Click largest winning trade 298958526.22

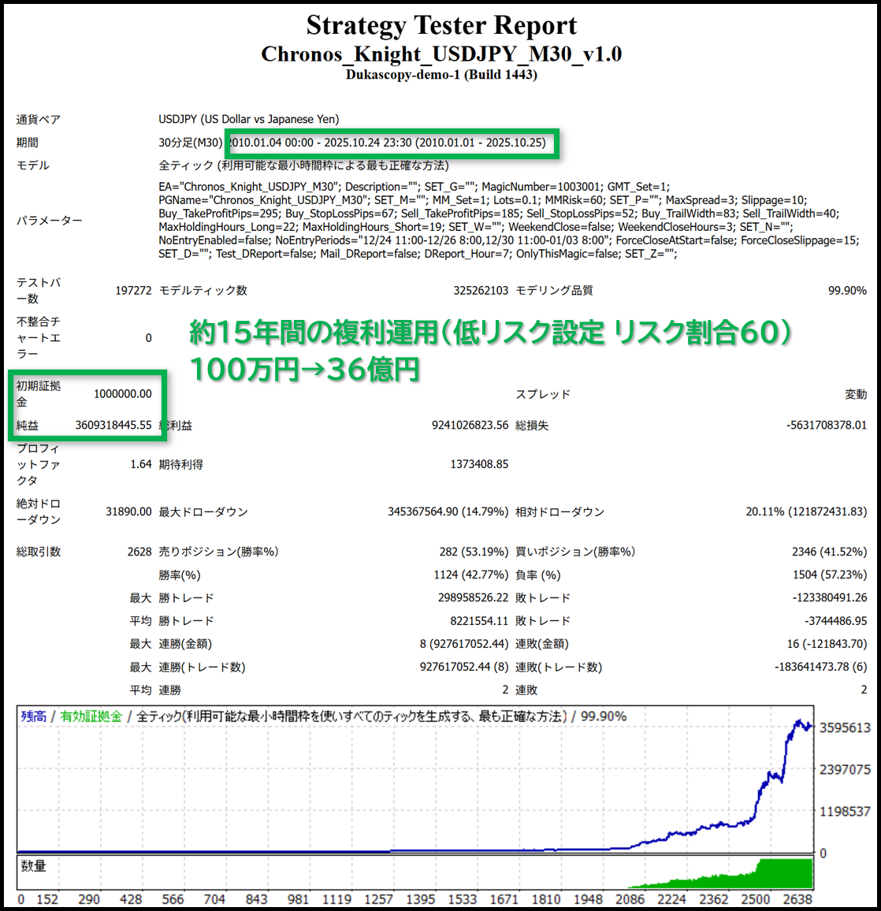pyautogui.click(x=473, y=598)
